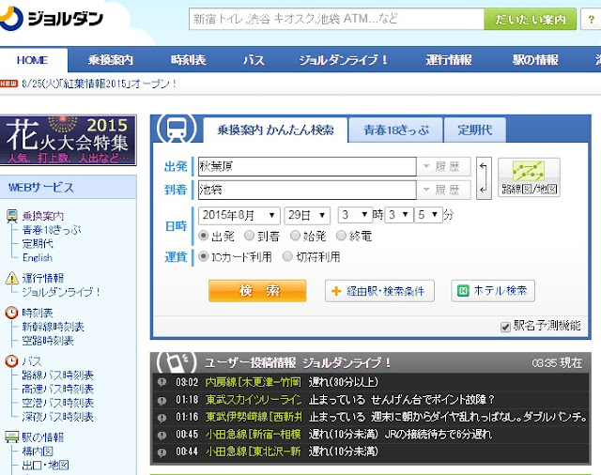601x475 pixels.
Task: Click the warning icon beside 運行情報
Action: click(12, 278)
